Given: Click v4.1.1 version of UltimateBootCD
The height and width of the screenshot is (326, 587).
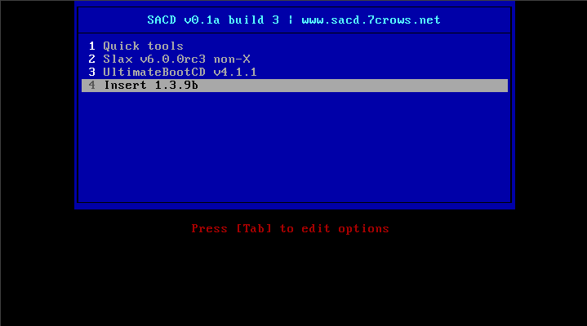Looking at the screenshot, I should coord(235,73).
